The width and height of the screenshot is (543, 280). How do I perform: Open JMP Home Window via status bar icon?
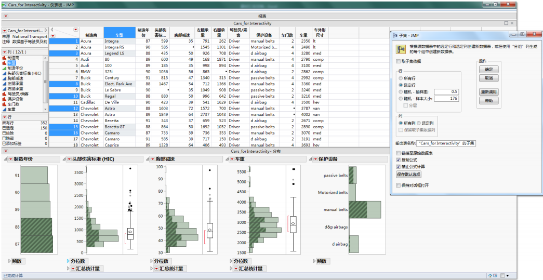pyautogui.click(x=491, y=276)
